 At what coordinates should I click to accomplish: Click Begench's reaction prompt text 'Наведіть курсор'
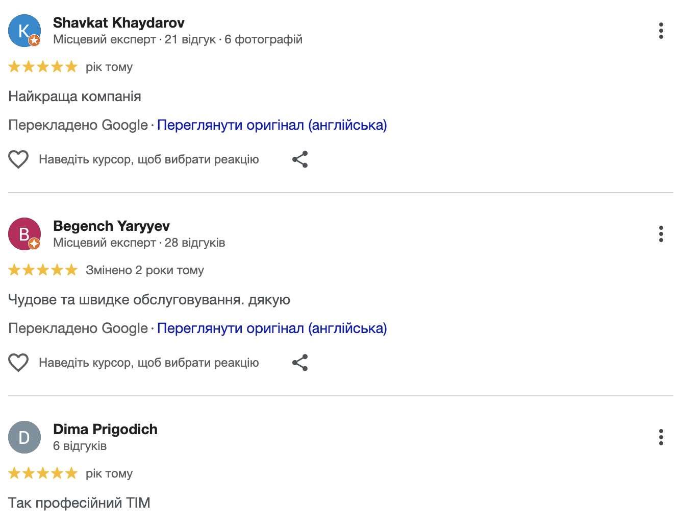click(x=148, y=363)
